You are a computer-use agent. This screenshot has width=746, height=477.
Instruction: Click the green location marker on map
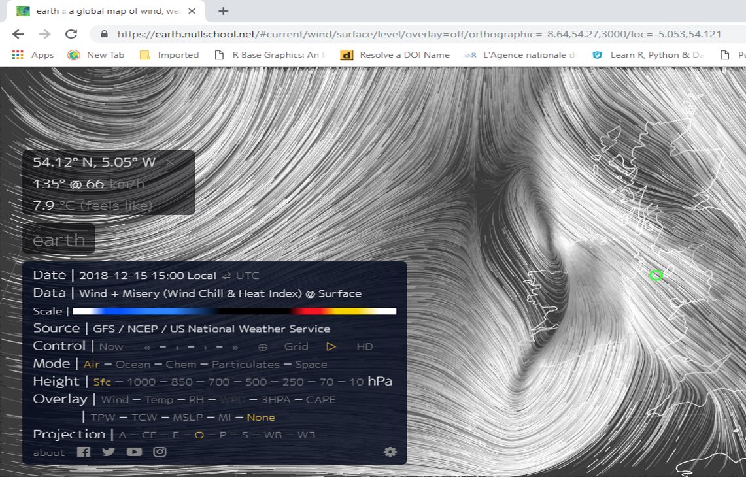656,274
